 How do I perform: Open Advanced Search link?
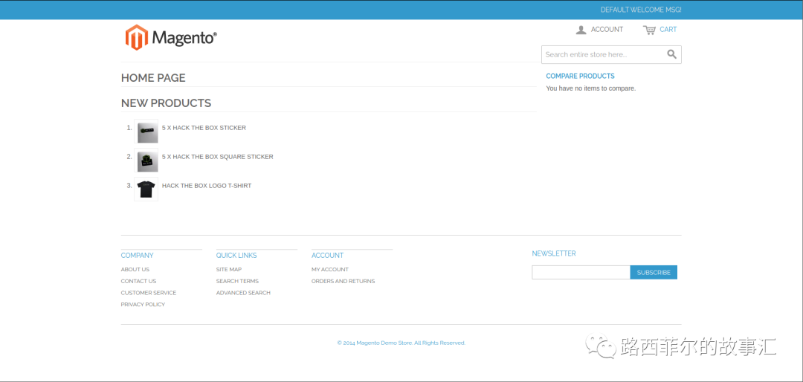click(243, 293)
